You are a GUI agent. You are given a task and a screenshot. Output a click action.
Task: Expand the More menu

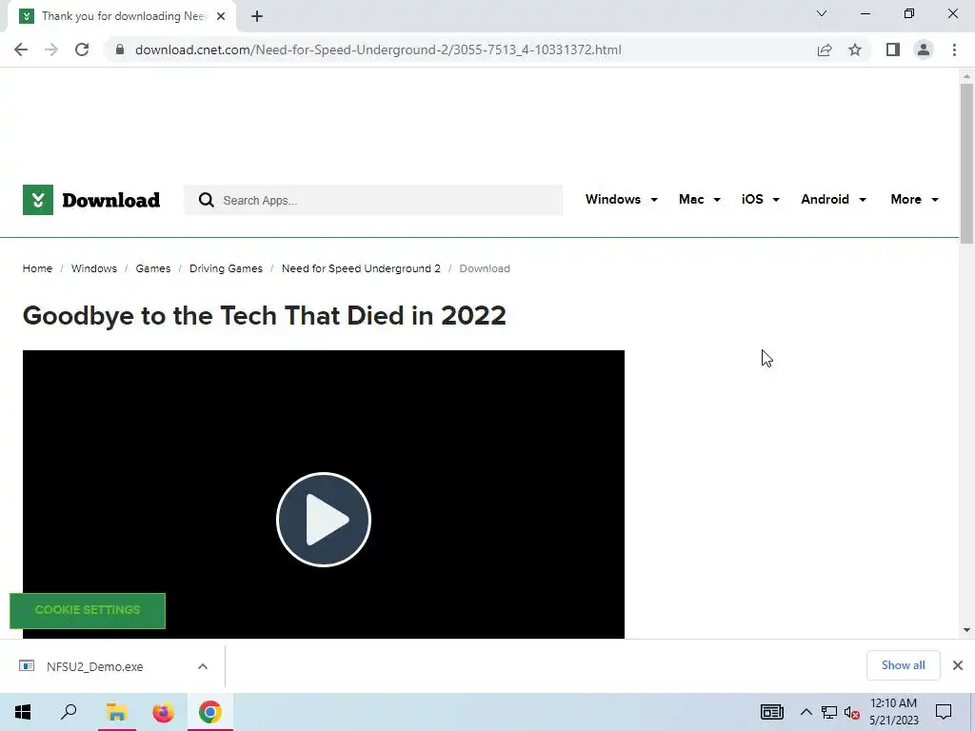pyautogui.click(x=914, y=200)
